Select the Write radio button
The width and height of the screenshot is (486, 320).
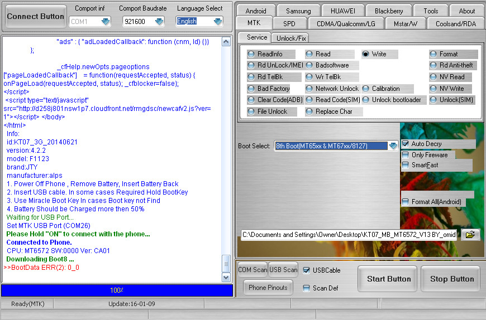tap(380, 54)
